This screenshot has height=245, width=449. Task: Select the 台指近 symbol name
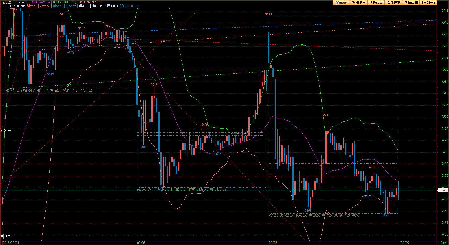pos(6,2)
